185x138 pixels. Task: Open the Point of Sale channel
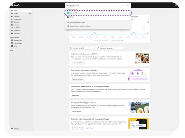tap(18, 43)
